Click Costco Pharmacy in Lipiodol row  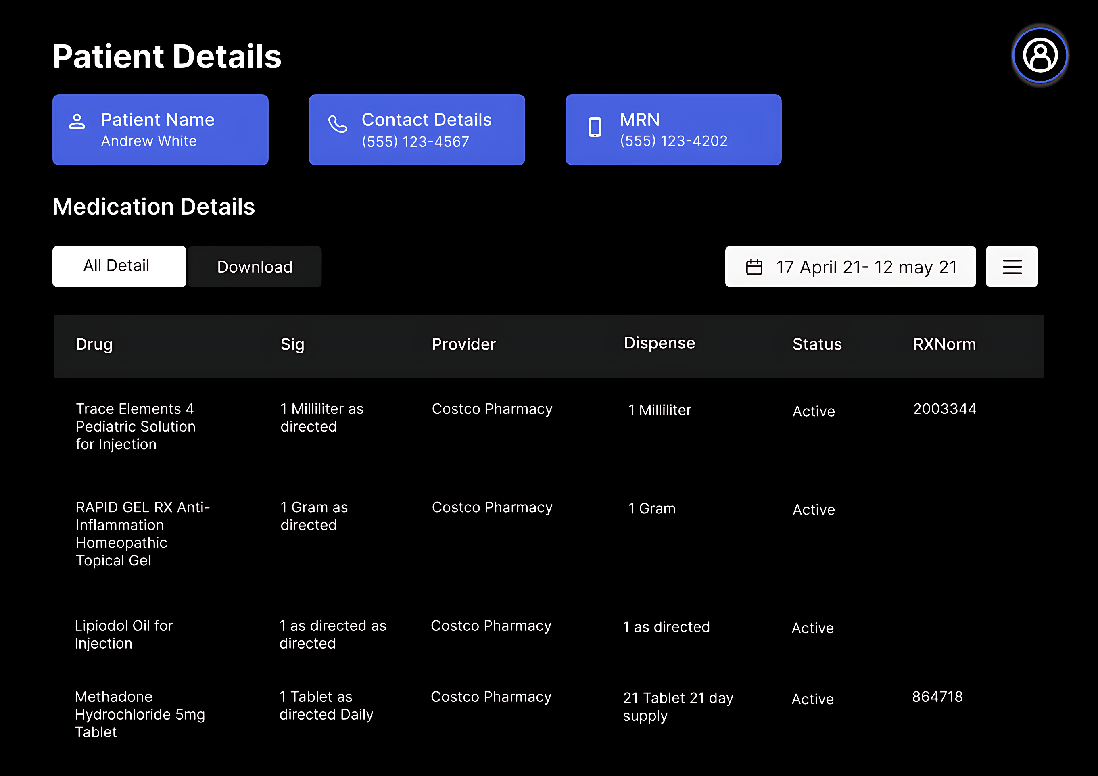coord(491,626)
